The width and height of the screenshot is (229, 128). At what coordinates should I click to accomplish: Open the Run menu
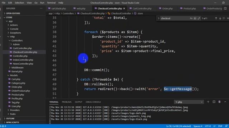(x=42, y=2)
